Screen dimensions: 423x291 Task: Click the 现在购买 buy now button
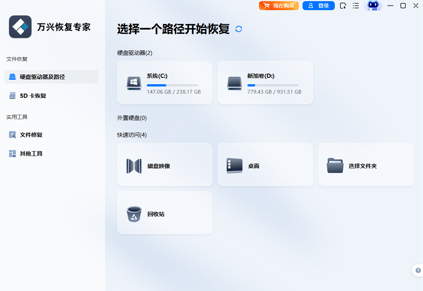click(279, 6)
